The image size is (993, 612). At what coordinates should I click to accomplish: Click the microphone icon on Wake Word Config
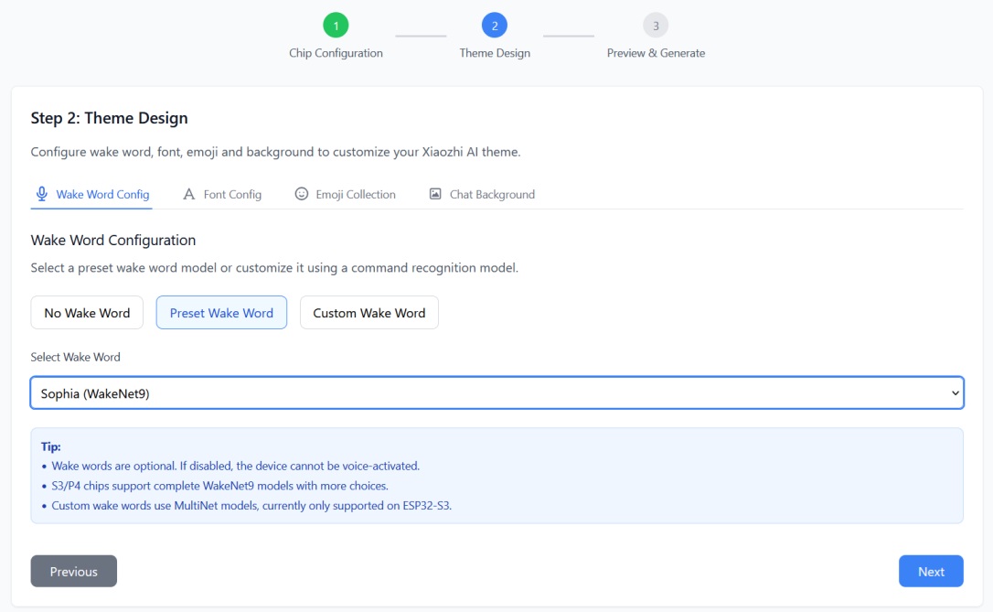41,194
